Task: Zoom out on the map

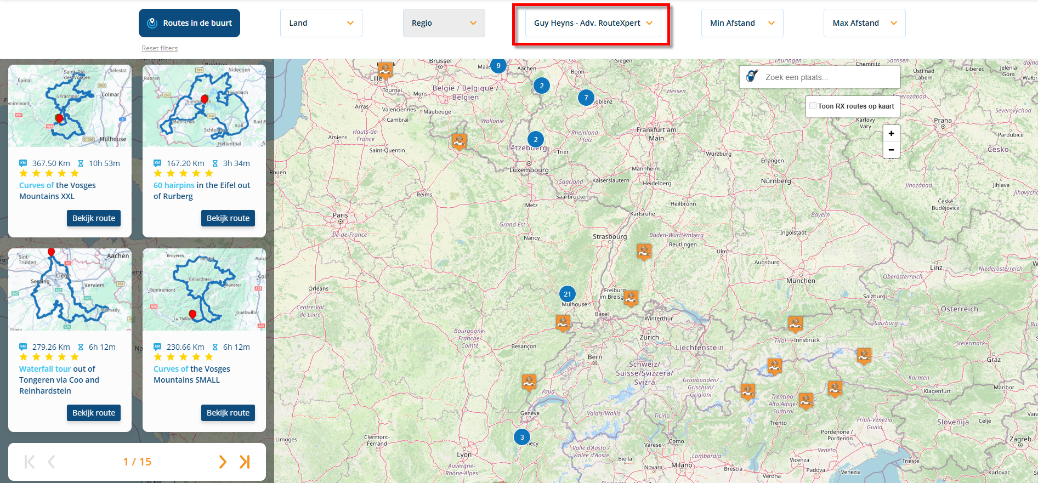Action: (891, 150)
